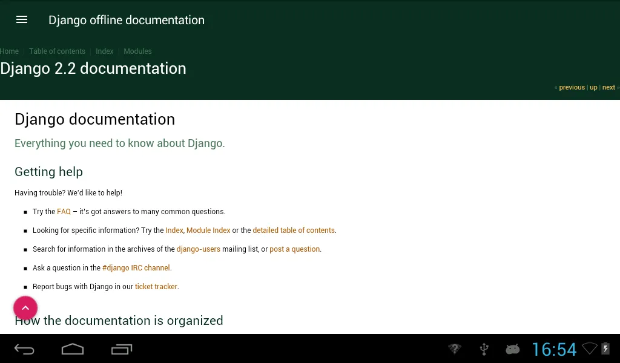Go to the next documentation page

pos(608,87)
